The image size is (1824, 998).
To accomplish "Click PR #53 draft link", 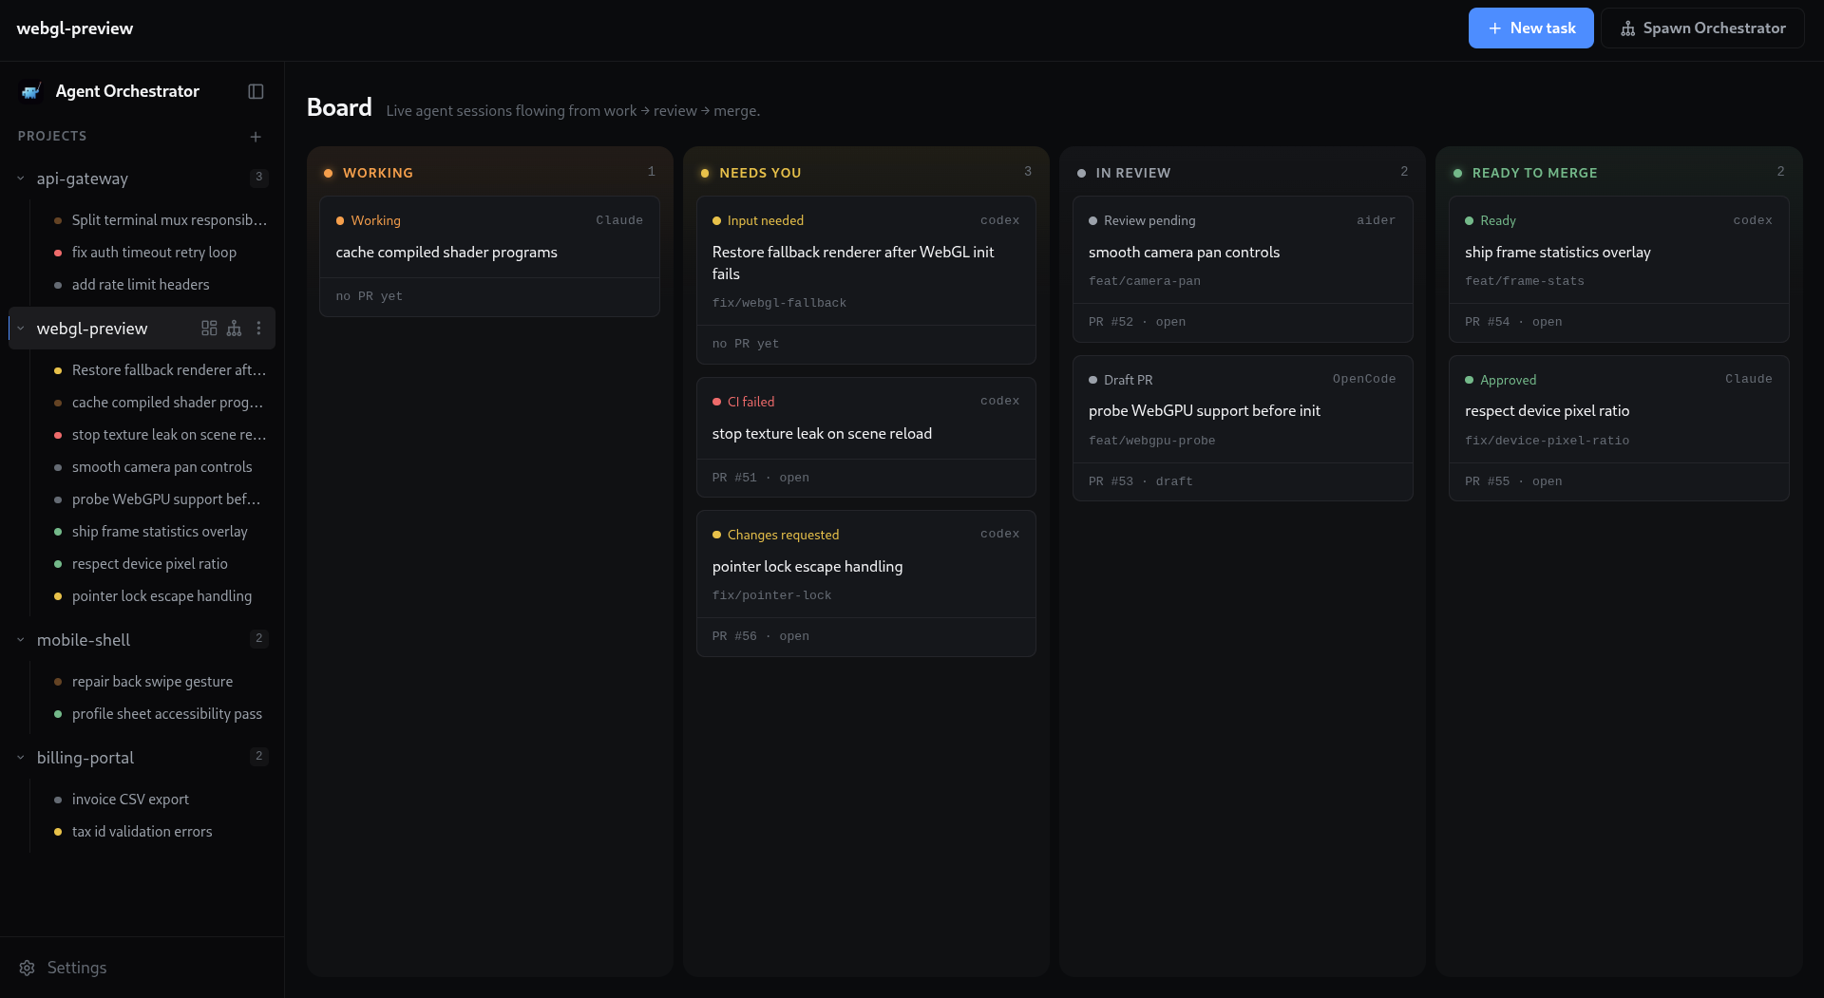I will pos(1140,481).
